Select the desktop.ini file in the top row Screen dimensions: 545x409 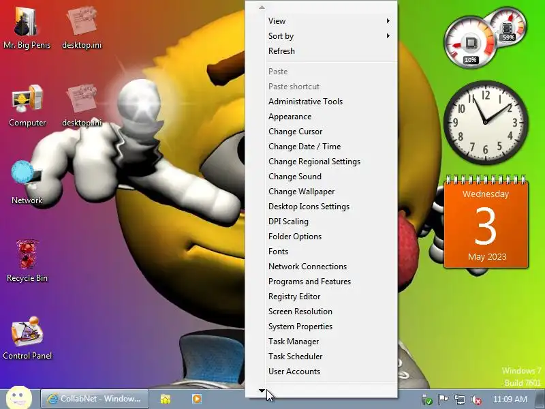[82, 28]
